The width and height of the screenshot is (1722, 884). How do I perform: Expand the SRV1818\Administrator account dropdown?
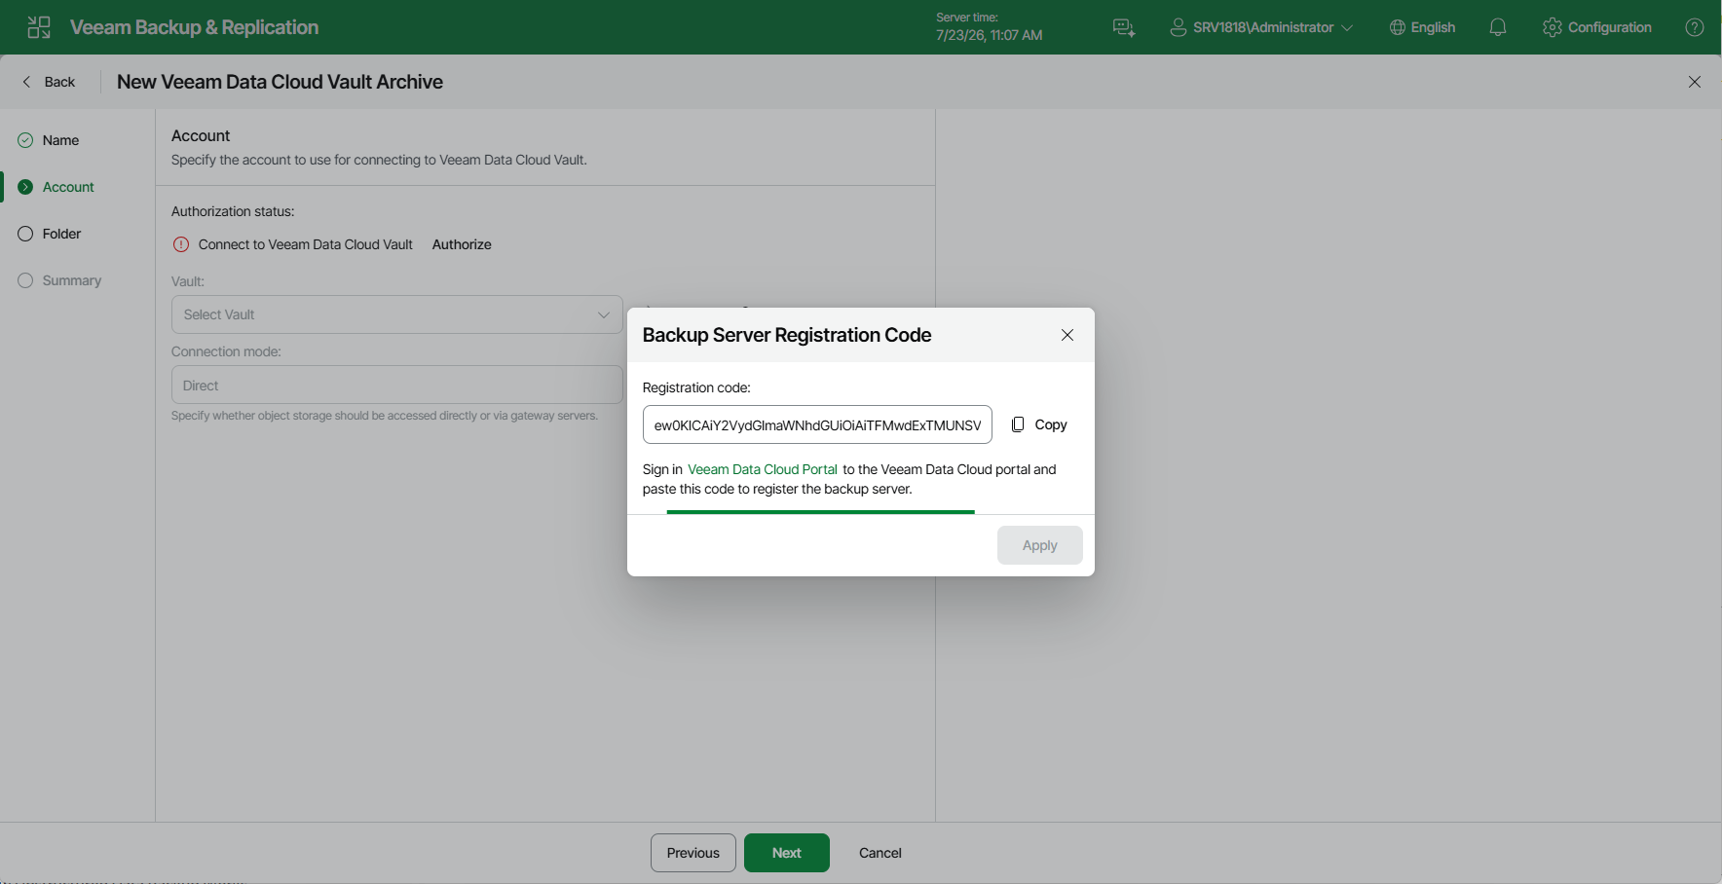coord(1261,27)
